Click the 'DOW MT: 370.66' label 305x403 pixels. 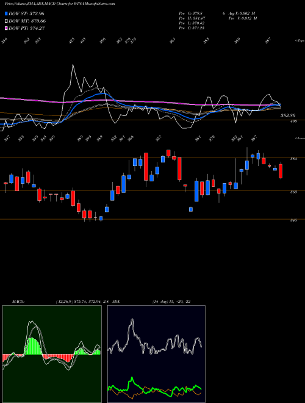(x=27, y=21)
